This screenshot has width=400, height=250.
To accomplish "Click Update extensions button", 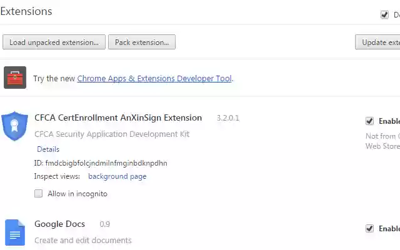I will click(x=377, y=42).
